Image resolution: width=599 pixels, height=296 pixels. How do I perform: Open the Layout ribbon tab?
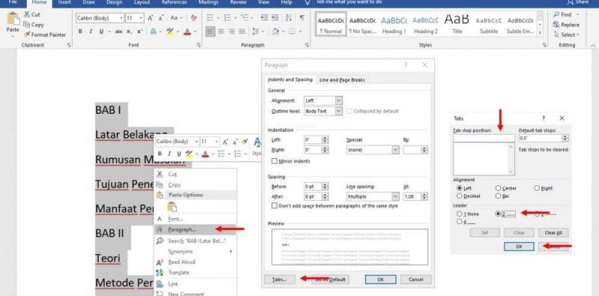[142, 2]
